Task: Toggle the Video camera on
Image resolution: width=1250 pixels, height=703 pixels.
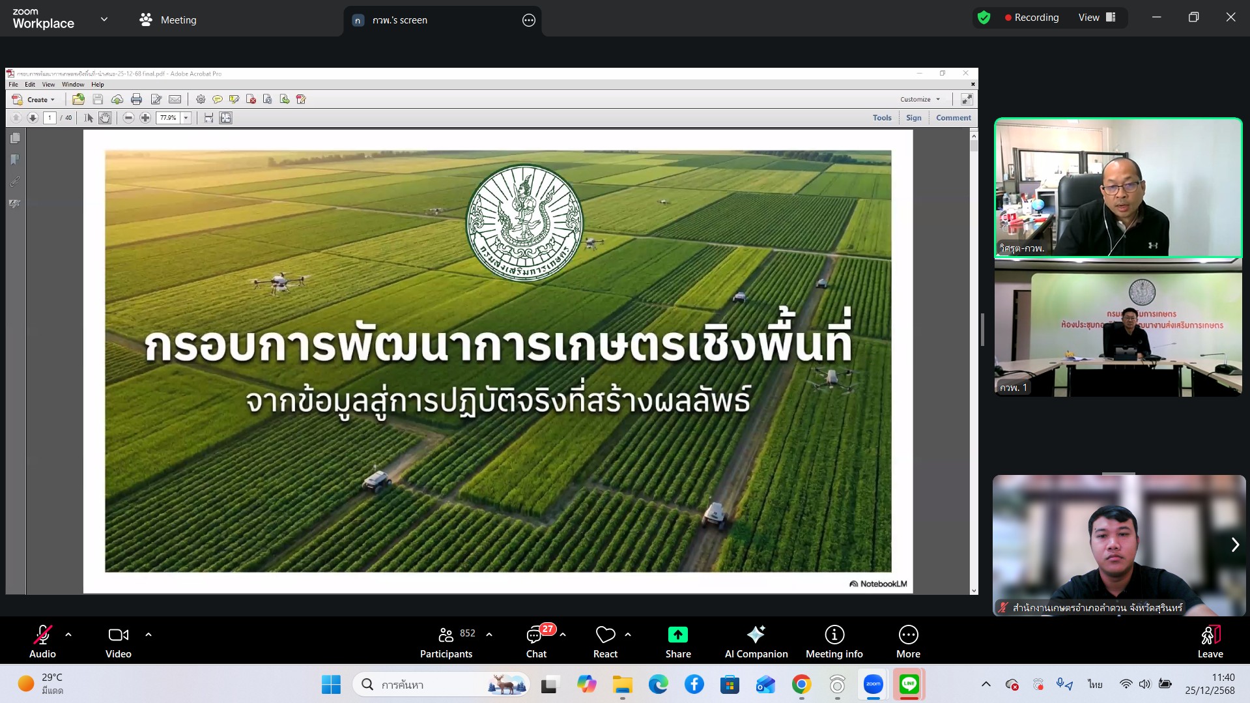Action: coord(118,641)
